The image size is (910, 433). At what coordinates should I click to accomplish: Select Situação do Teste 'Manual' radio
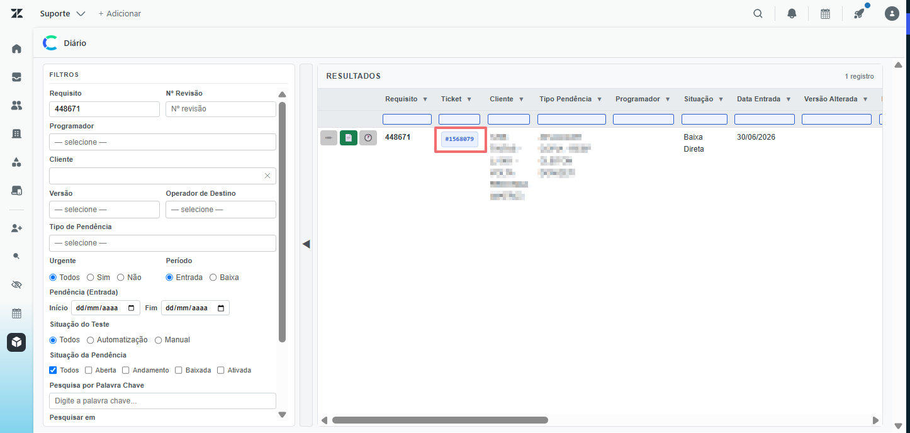coord(159,340)
